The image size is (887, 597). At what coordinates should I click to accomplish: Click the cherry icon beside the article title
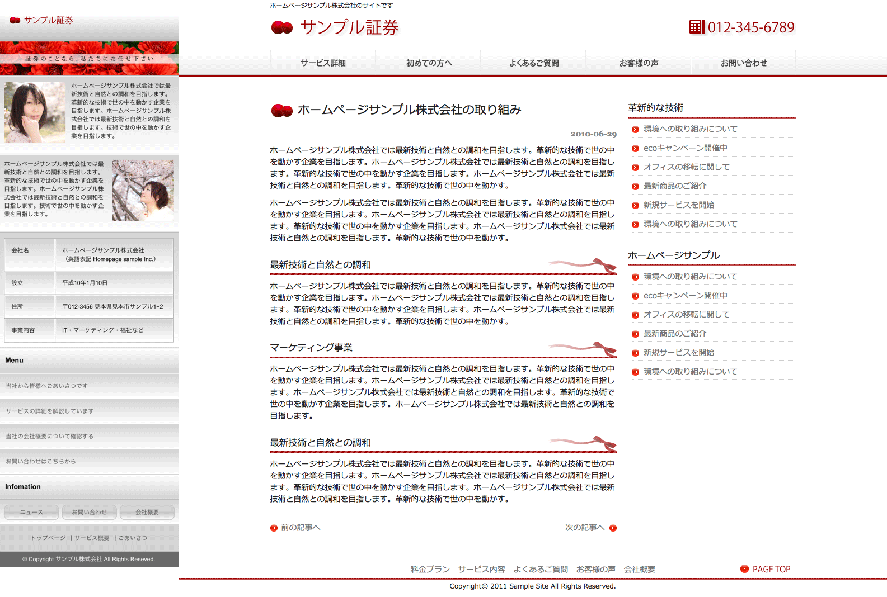coord(282,111)
